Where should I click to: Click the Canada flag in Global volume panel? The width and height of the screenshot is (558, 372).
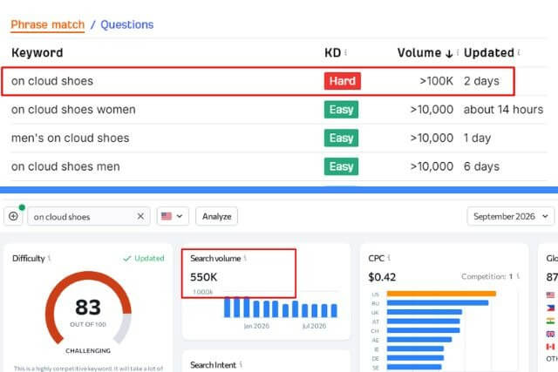pos(550,347)
